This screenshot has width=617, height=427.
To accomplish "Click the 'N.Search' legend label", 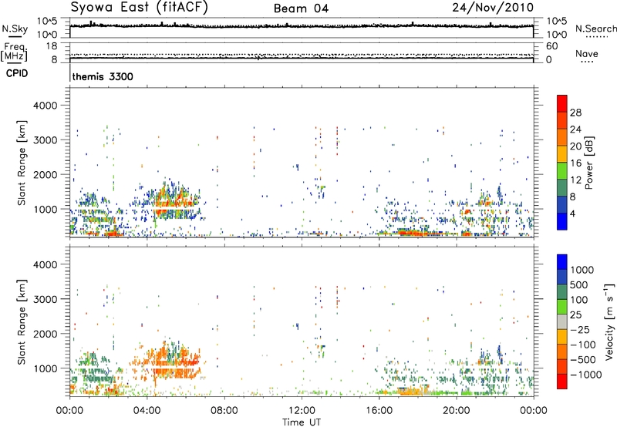I will coord(595,29).
